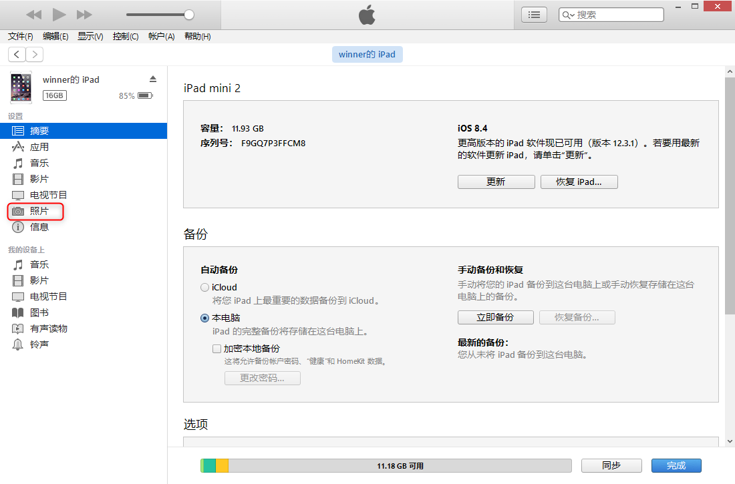Viewport: 735px width, 484px height.
Task: Click the iPad device thumbnail
Action: pyautogui.click(x=21, y=87)
